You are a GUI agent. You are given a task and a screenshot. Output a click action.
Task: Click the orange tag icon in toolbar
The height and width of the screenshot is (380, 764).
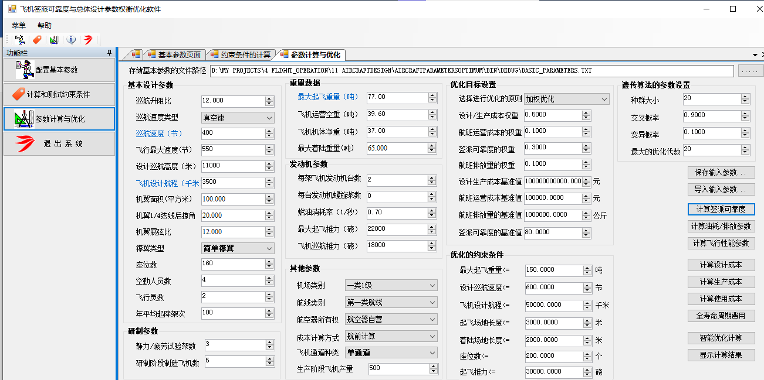point(37,40)
